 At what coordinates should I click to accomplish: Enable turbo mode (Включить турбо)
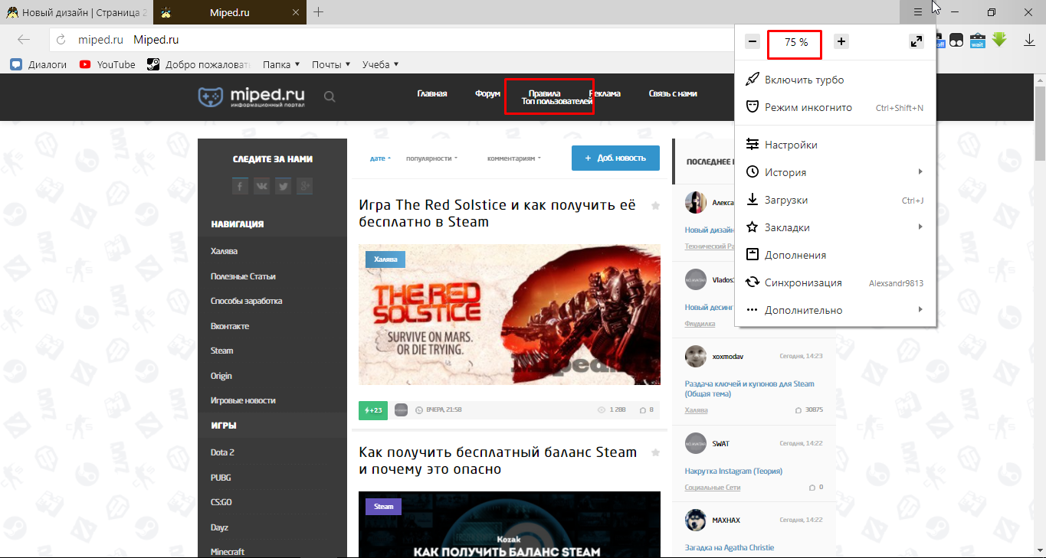835,80
